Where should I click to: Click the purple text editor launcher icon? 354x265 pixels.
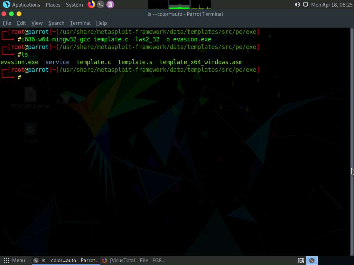(x=110, y=4)
